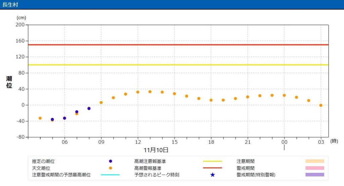Click the red warning threshold line in chart
Screen dimensions: 344x186
click(x=178, y=45)
